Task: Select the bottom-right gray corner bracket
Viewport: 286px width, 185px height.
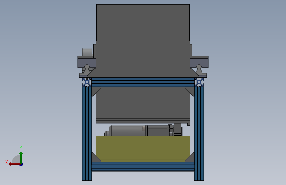Action: [x=191, y=158]
